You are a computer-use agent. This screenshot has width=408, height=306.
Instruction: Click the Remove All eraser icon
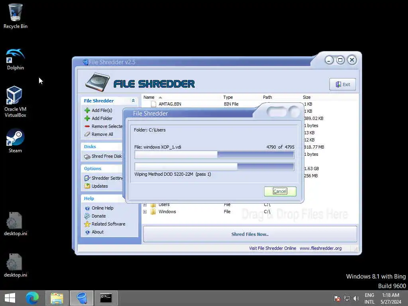coord(87,134)
